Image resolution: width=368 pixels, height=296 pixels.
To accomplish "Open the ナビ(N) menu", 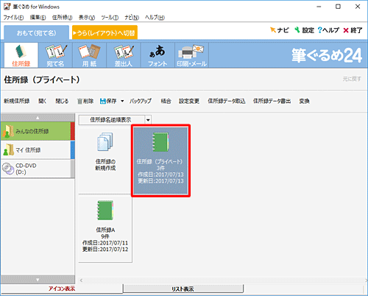I will pos(132,18).
